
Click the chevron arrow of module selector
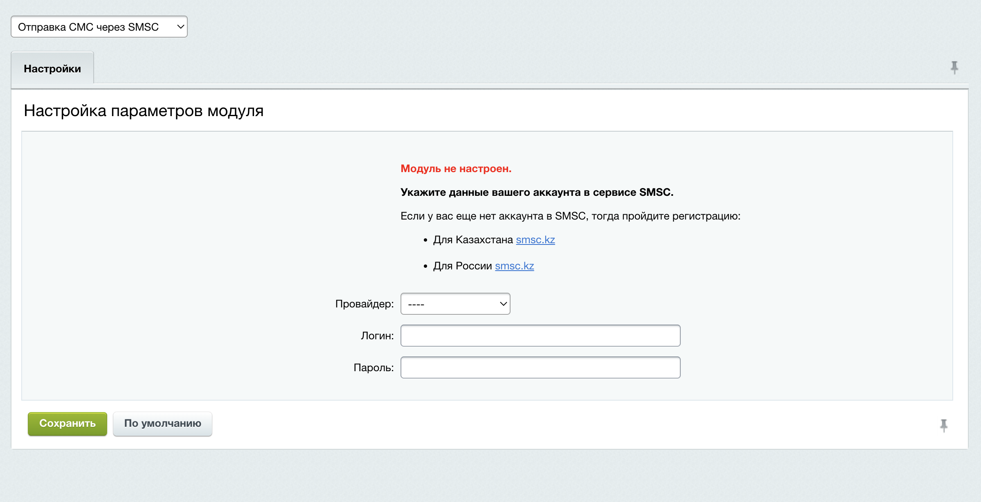pos(180,27)
